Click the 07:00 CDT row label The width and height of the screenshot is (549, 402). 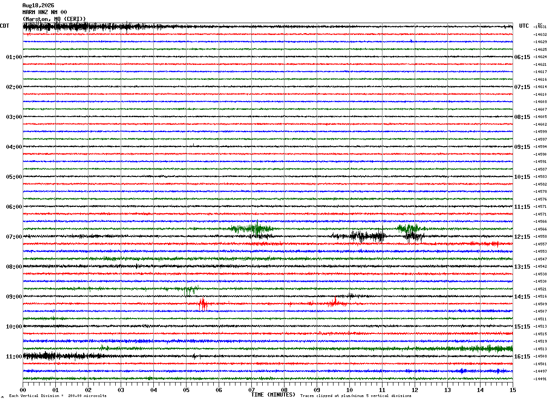pyautogui.click(x=14, y=237)
